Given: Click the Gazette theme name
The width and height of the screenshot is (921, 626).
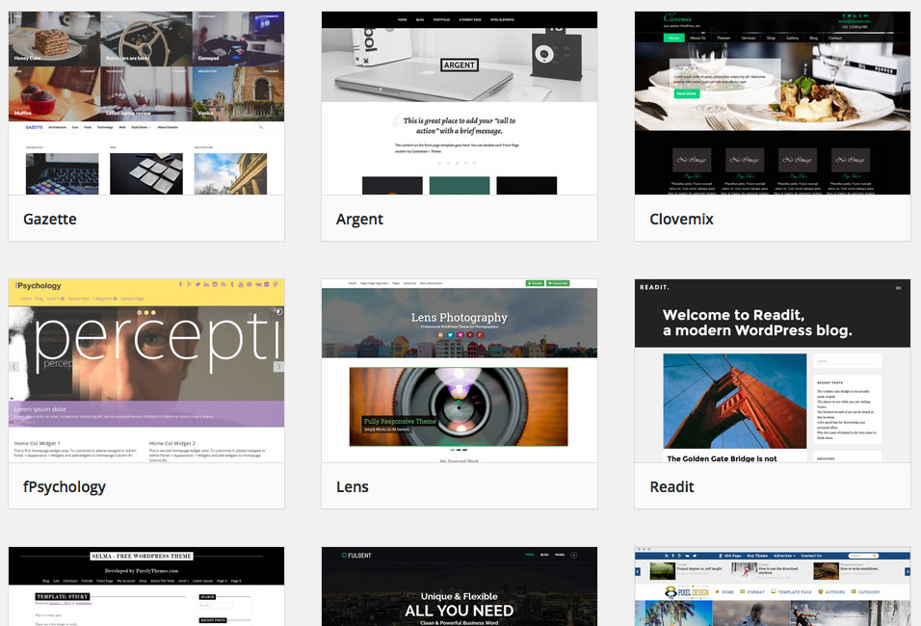Looking at the screenshot, I should pos(50,219).
